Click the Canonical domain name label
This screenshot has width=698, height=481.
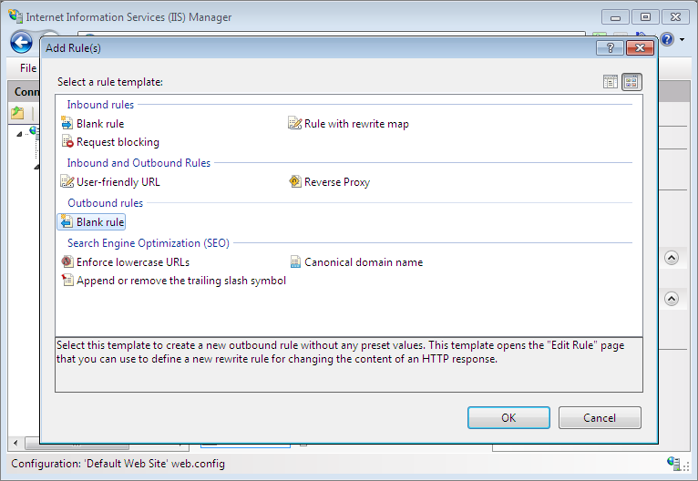coord(364,262)
